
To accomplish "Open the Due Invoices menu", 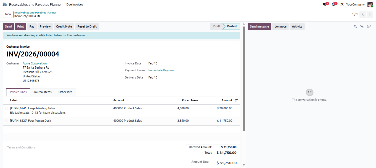I will pos(75,4).
